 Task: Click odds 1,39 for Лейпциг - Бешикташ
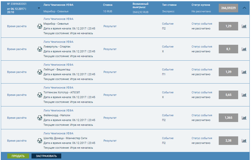click(228, 72)
